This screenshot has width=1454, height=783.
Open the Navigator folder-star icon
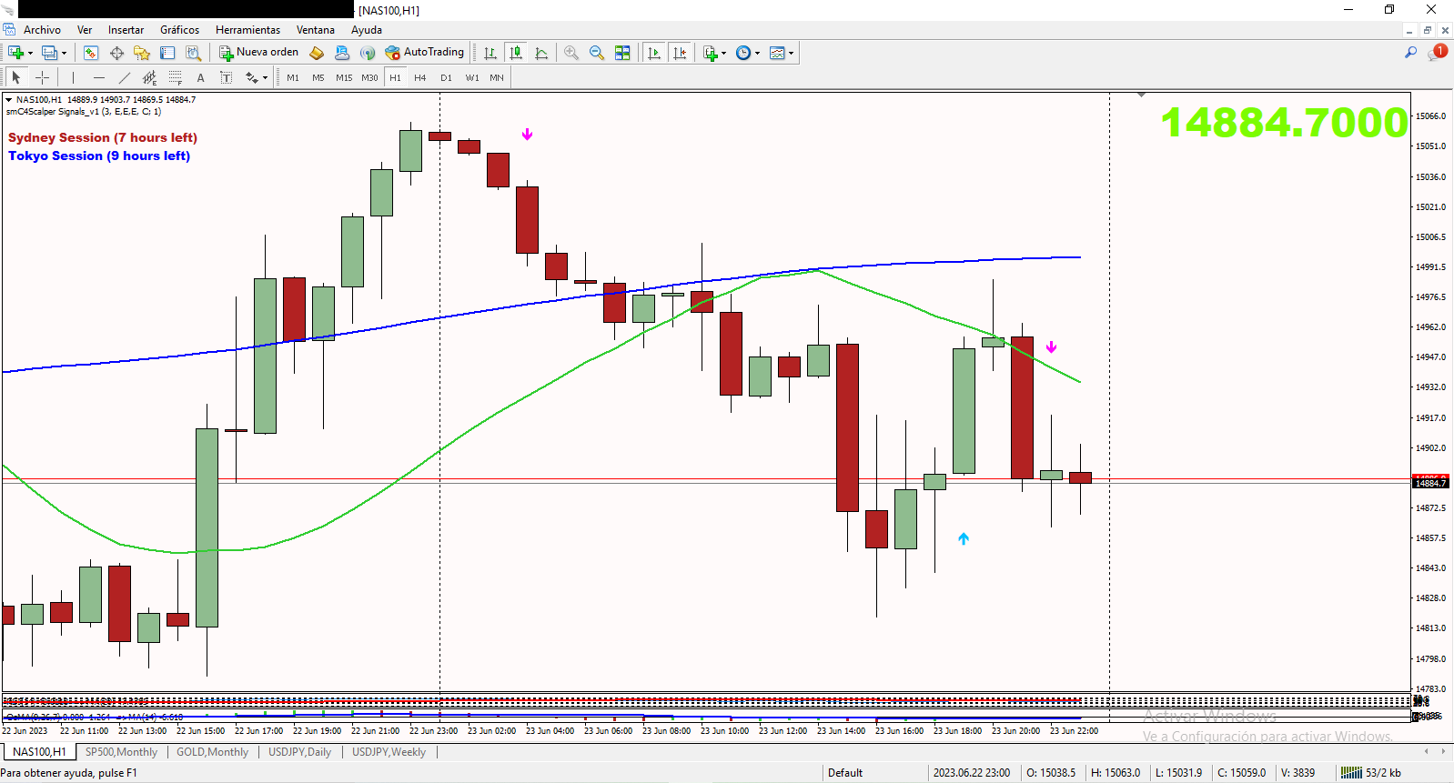pyautogui.click(x=142, y=53)
